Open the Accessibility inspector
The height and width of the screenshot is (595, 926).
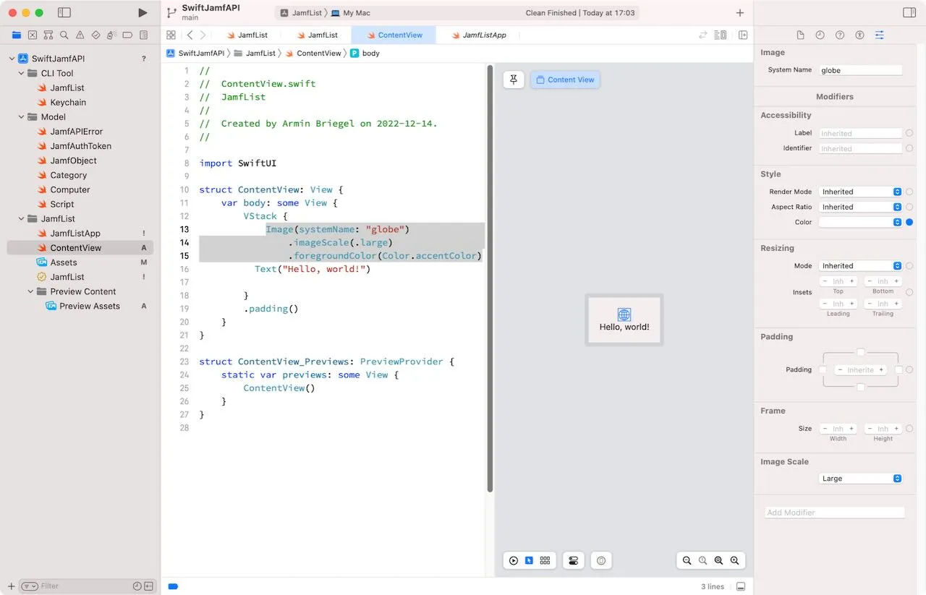859,35
